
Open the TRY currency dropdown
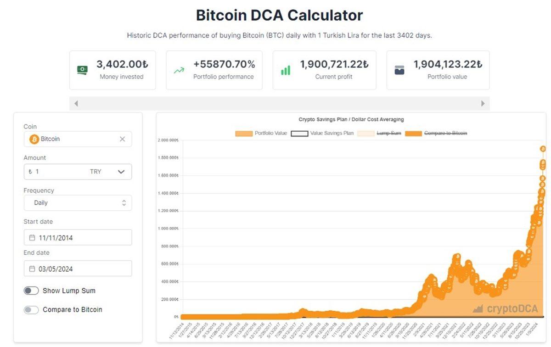coord(110,172)
